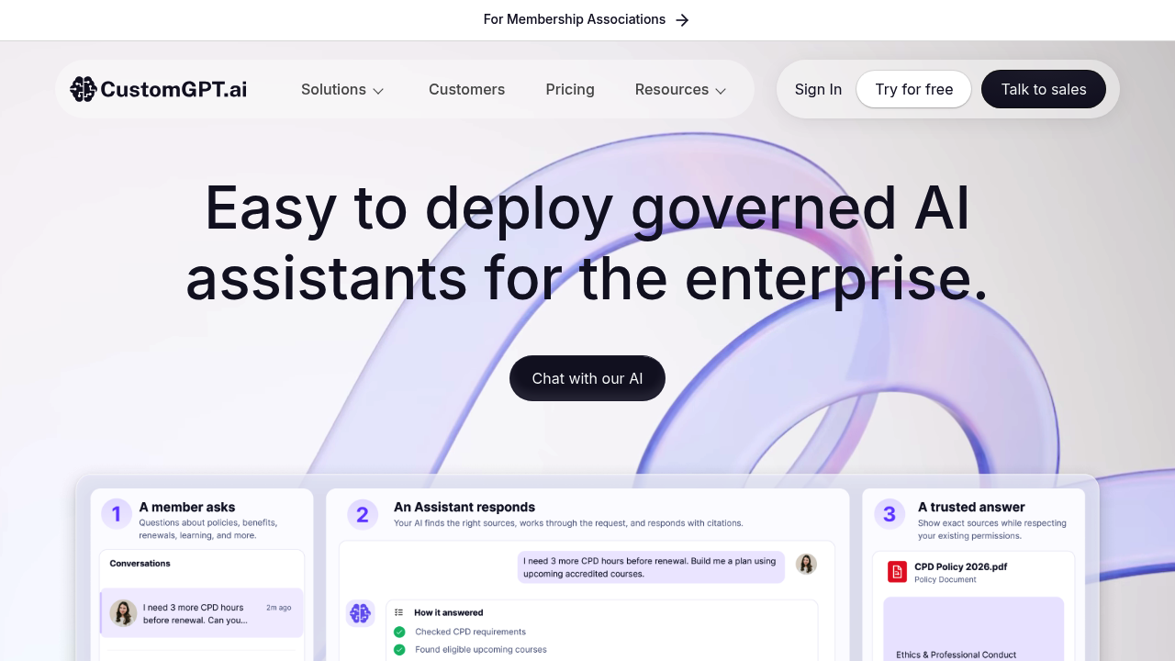Click the chevron beside Resources

tap(721, 91)
